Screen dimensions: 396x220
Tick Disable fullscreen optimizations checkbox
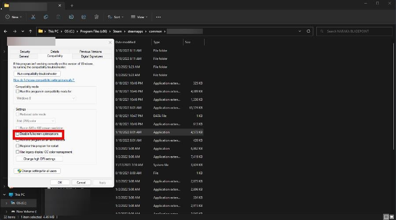tap(18, 134)
